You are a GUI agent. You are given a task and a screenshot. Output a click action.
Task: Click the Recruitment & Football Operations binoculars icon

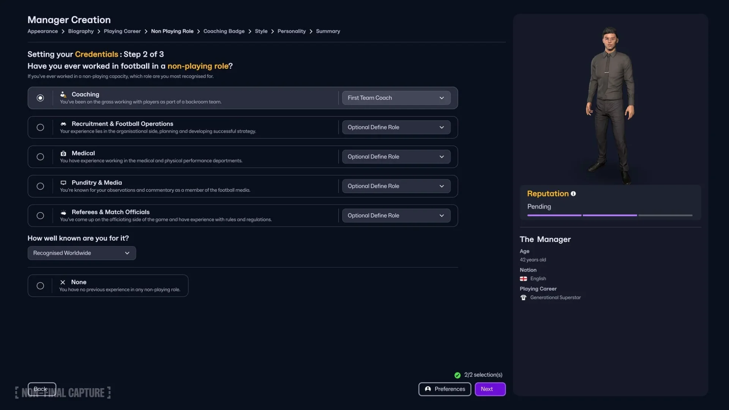[x=63, y=124]
